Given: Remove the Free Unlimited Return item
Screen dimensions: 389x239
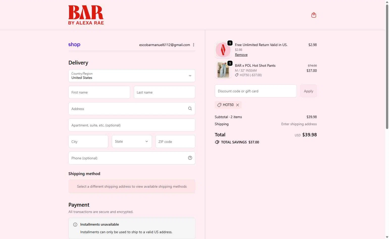Looking at the screenshot, I should (241, 55).
